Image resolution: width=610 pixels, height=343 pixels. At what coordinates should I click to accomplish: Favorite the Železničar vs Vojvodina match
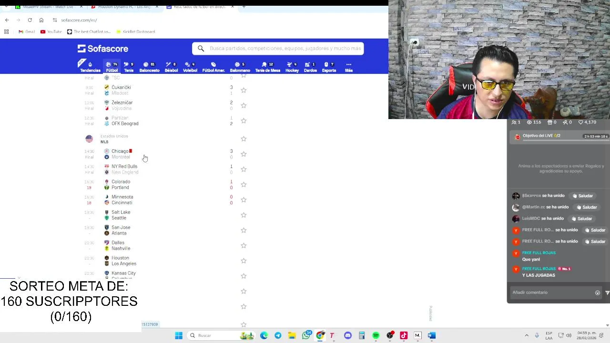pyautogui.click(x=244, y=105)
